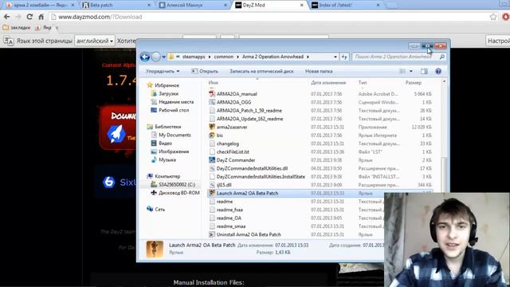Screen dimensions: 510x287
Task: Click Chrome back arrow button
Action: 7,17
